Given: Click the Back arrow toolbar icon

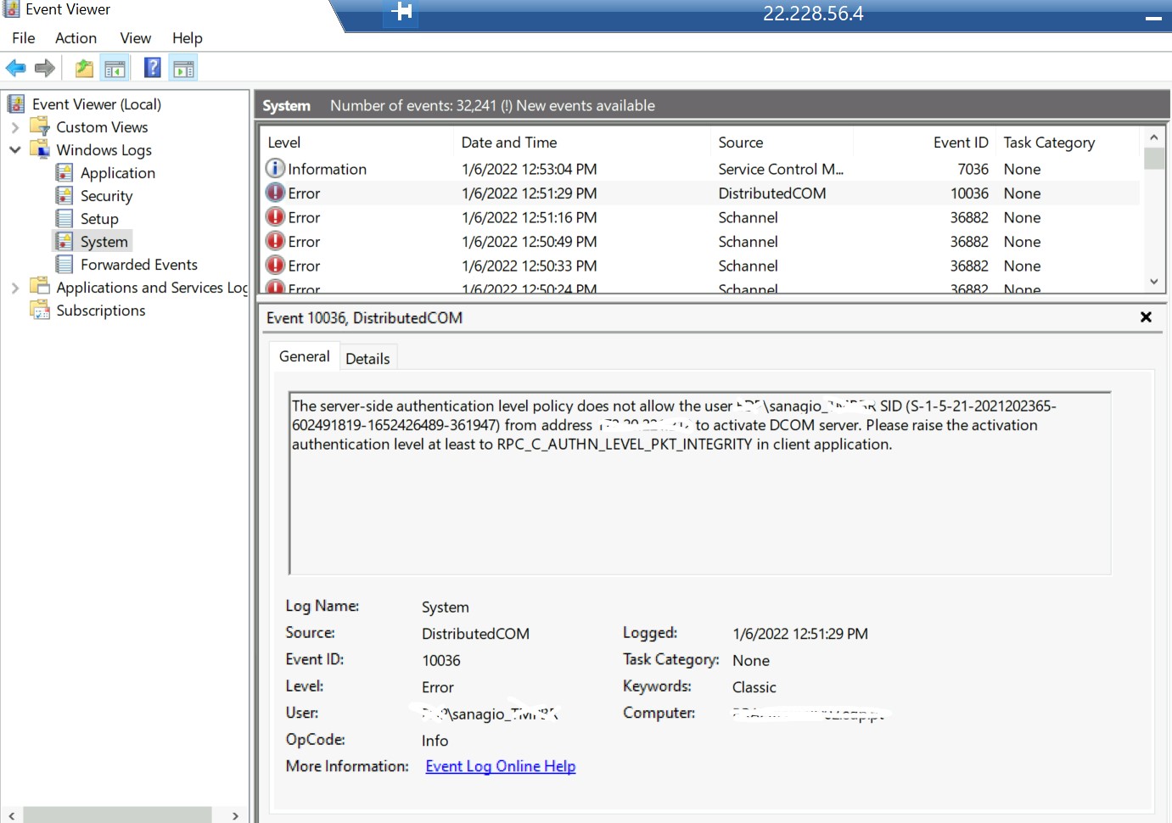Looking at the screenshot, I should [15, 68].
